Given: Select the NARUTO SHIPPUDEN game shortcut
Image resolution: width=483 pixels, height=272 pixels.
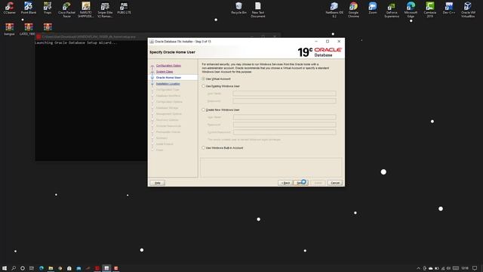Looking at the screenshot, I should pyautogui.click(x=85, y=10).
